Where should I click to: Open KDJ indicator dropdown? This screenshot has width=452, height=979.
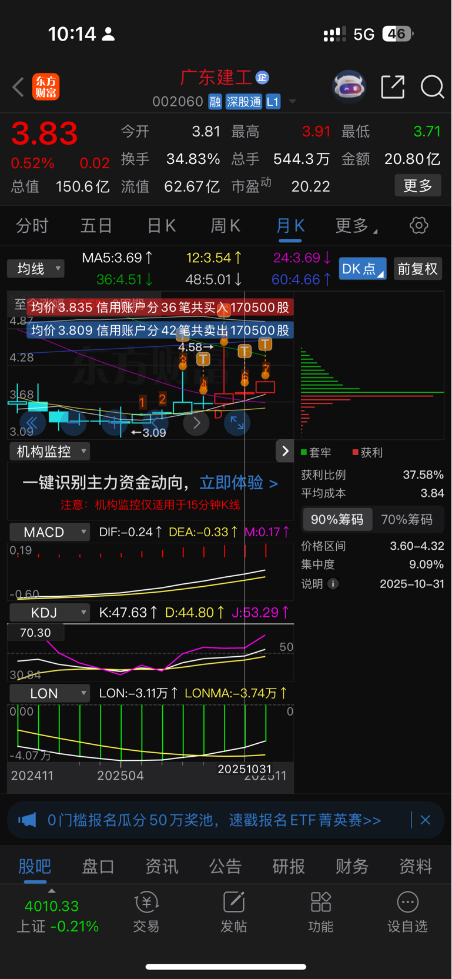(49, 612)
